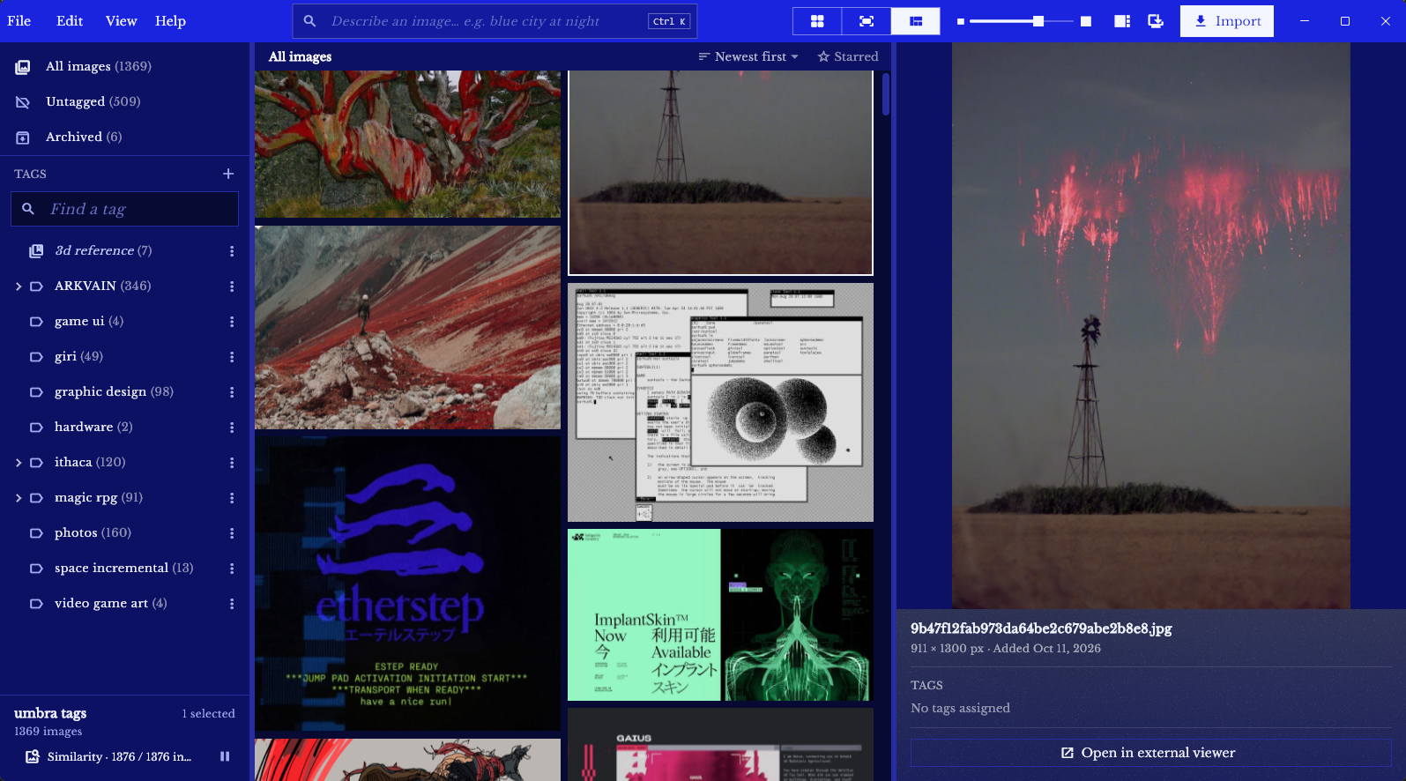1406x781 pixels.
Task: Open options menu for 3d reference tag
Action: click(232, 251)
